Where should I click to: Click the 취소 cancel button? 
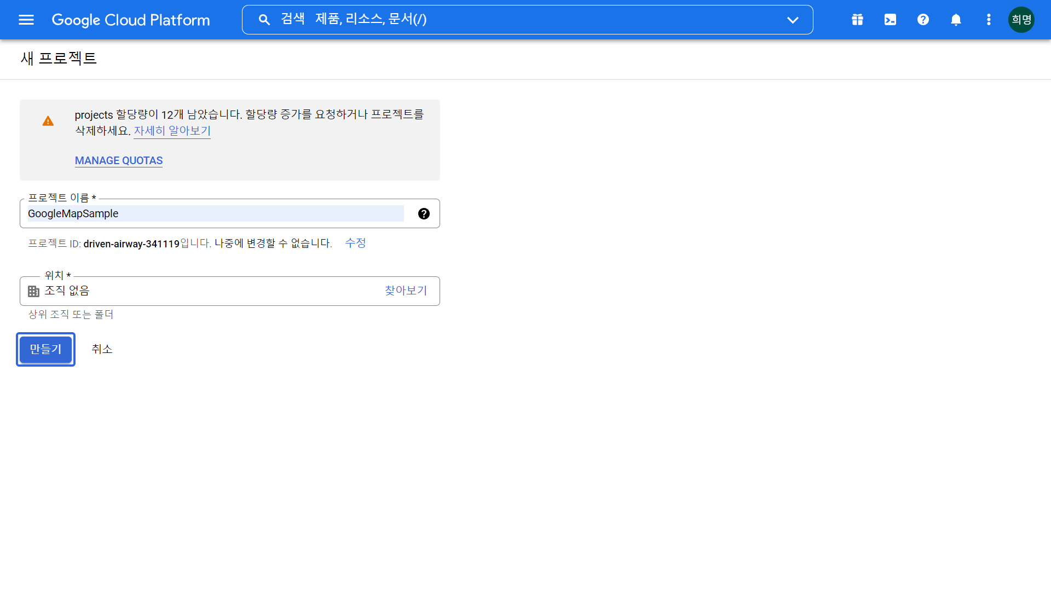tap(102, 349)
